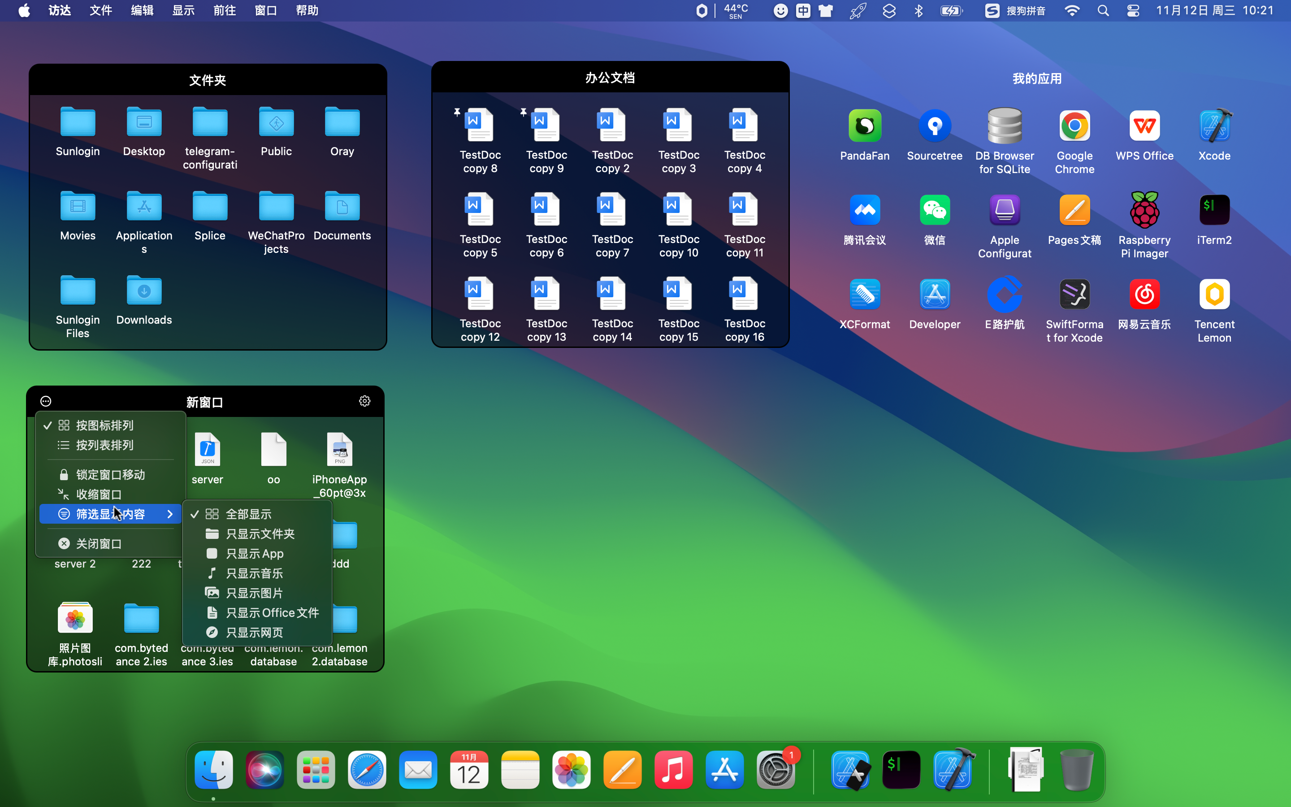Select 按图标排列 view option
Viewport: 1291px width, 807px height.
[104, 425]
